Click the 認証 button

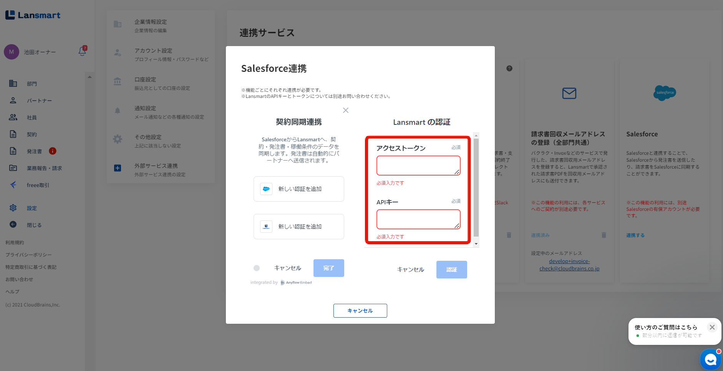point(452,270)
